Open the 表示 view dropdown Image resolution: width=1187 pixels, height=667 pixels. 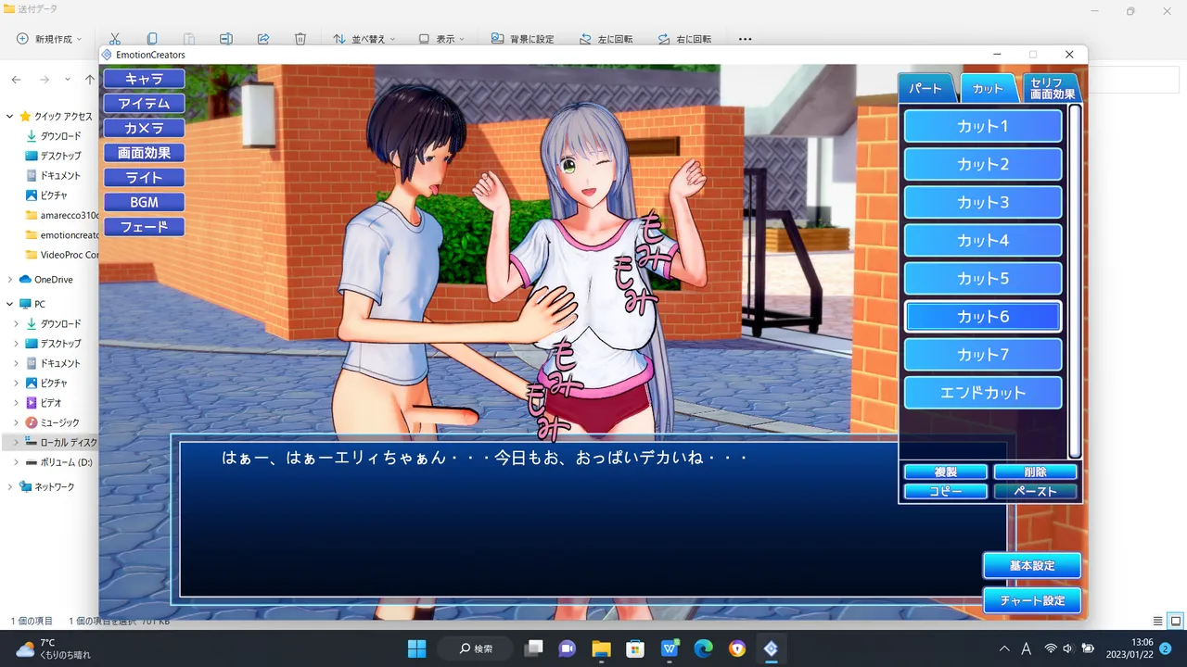click(441, 39)
